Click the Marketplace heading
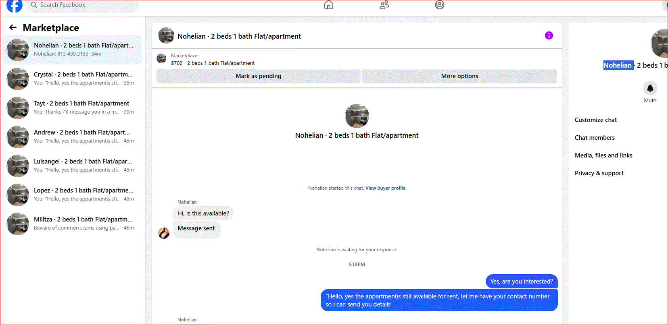Viewport: 668px width, 325px height. click(51, 28)
